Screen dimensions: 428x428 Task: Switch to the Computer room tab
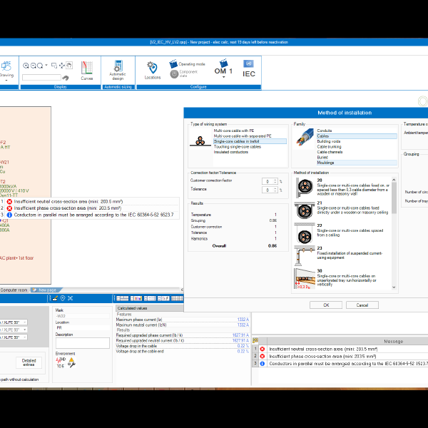click(14, 290)
